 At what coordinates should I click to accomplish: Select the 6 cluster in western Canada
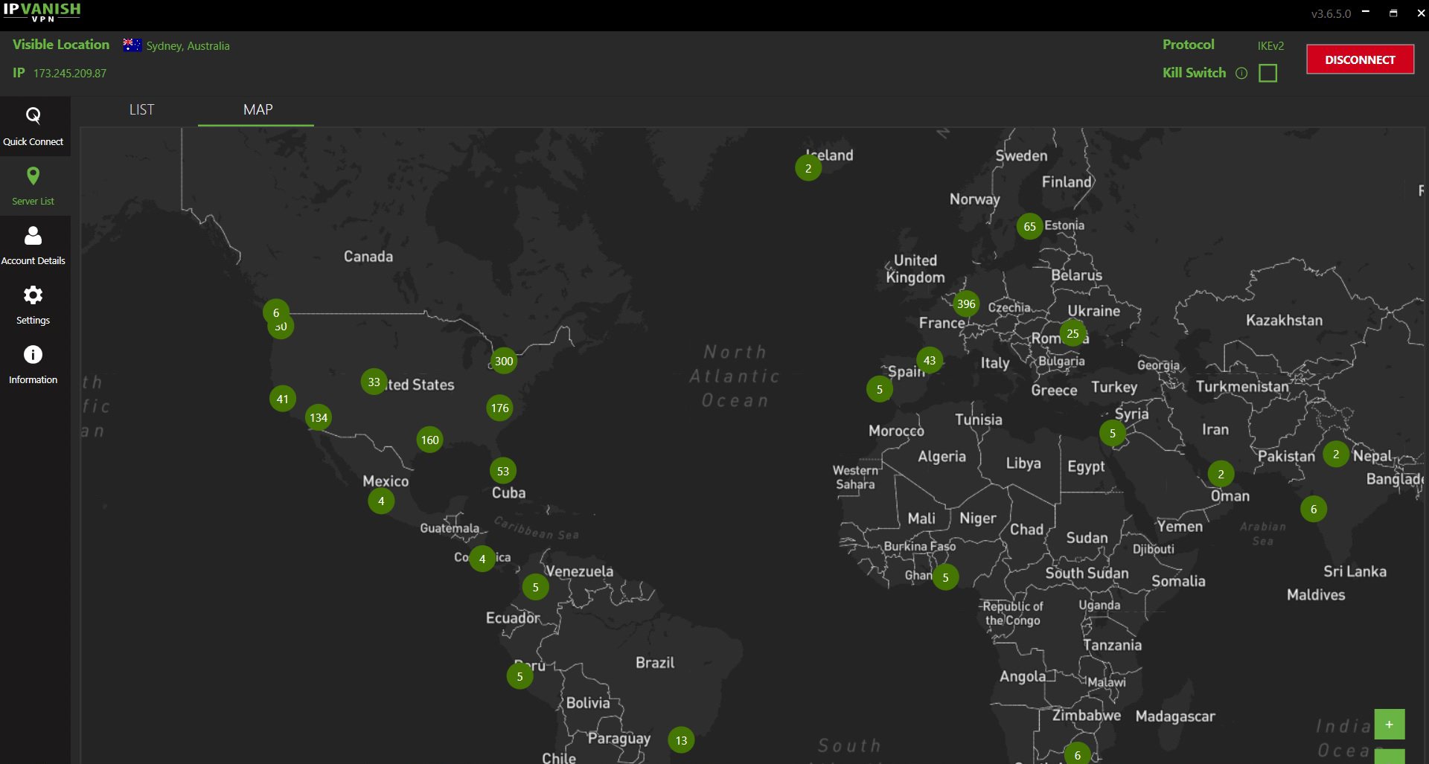276,312
